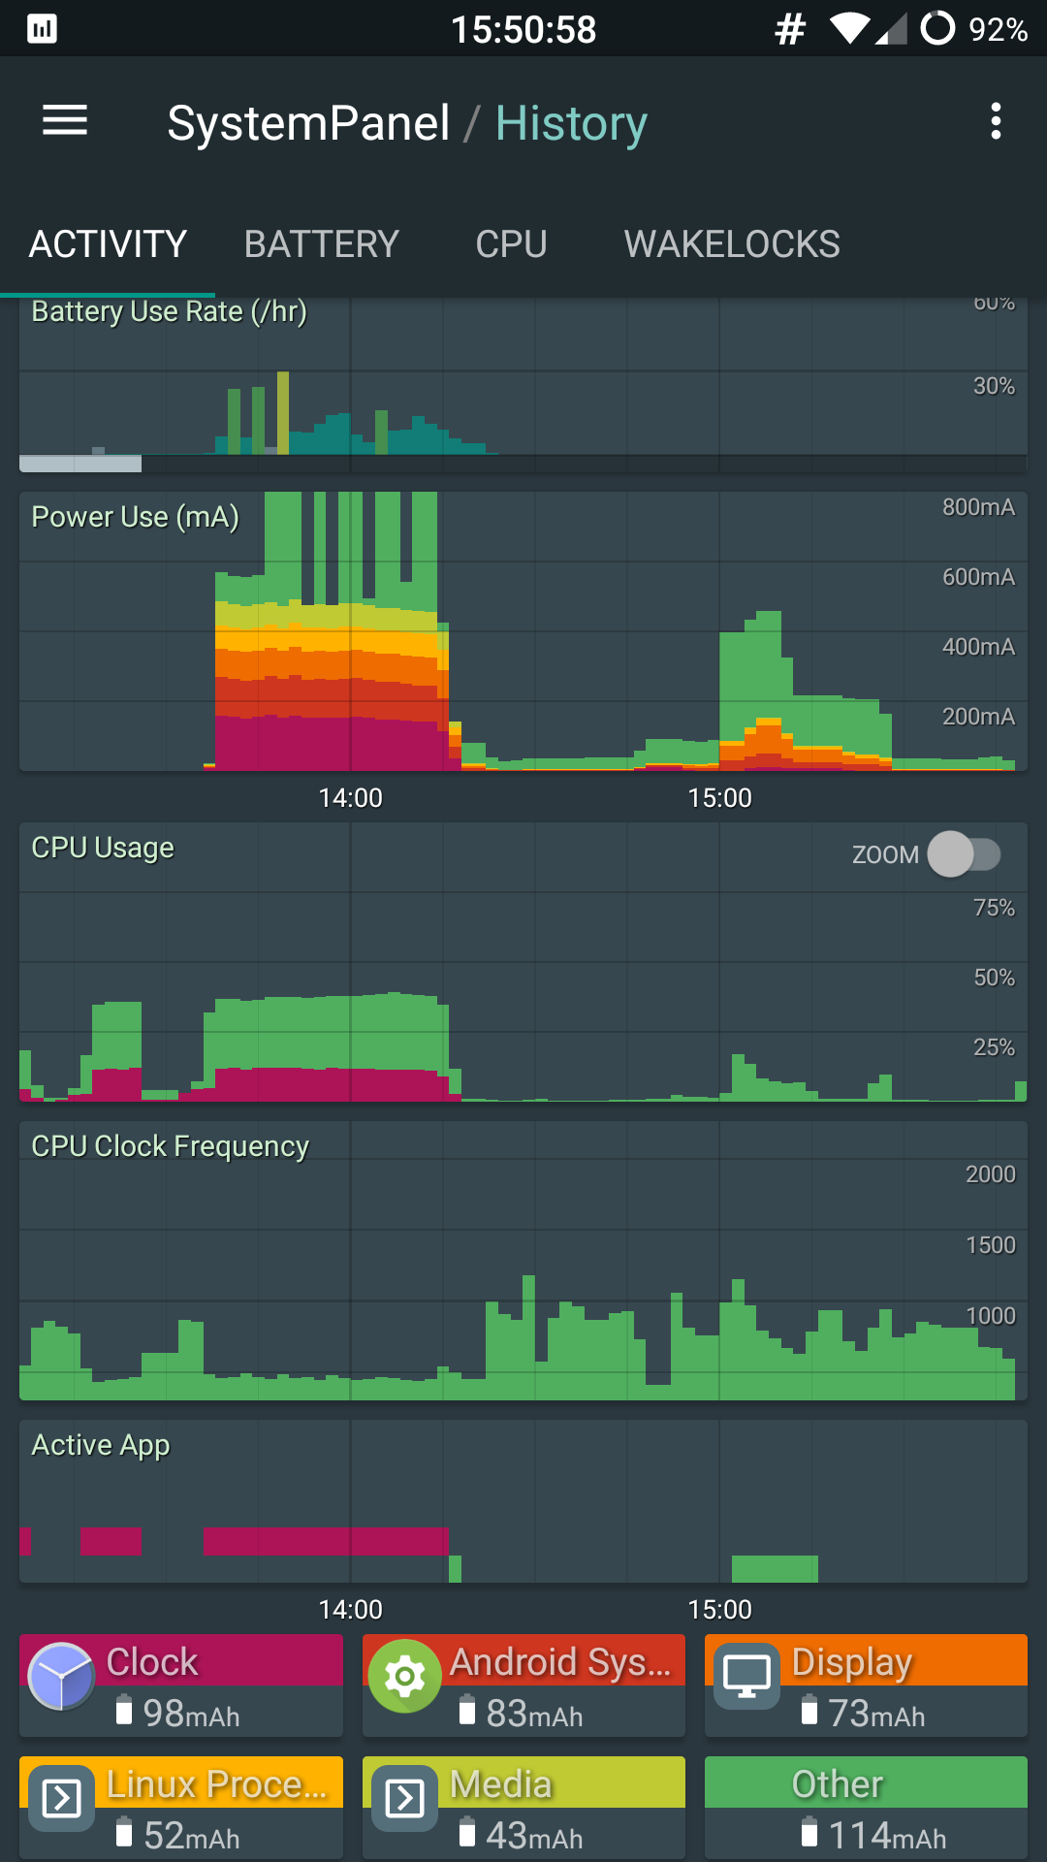Tap the status bar chart notification icon

42,29
